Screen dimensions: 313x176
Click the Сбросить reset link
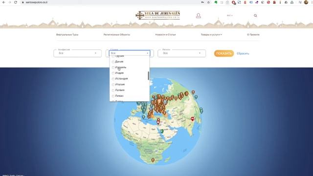point(243,53)
